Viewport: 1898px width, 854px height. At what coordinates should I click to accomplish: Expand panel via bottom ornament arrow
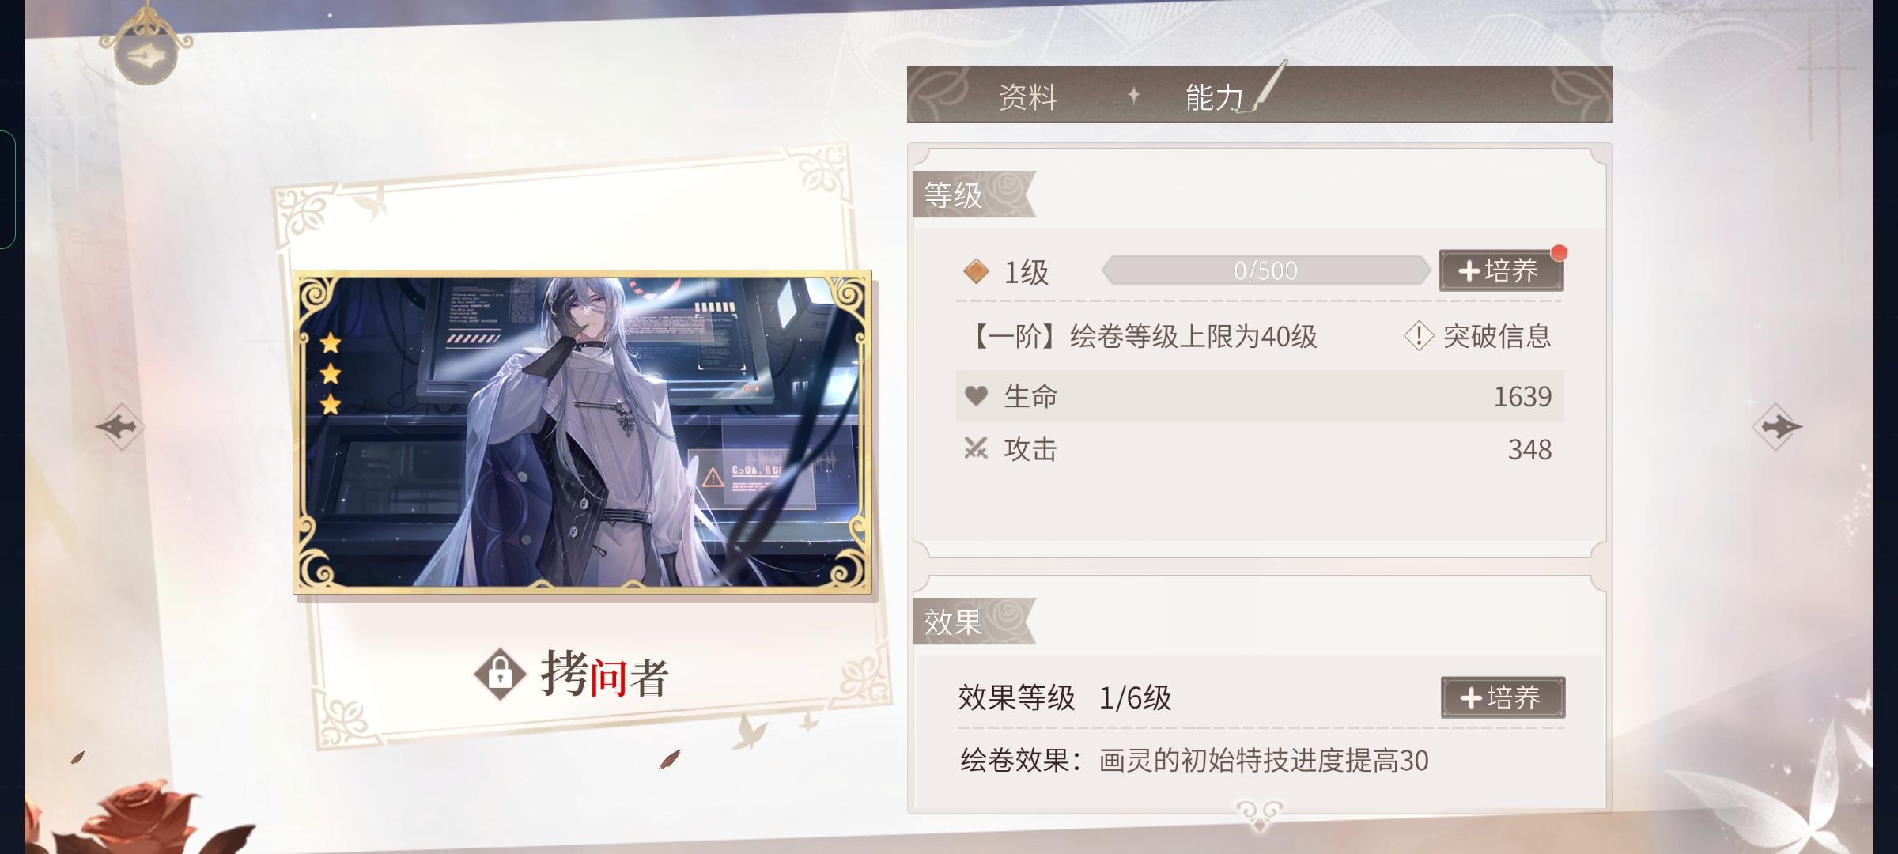point(1259,814)
